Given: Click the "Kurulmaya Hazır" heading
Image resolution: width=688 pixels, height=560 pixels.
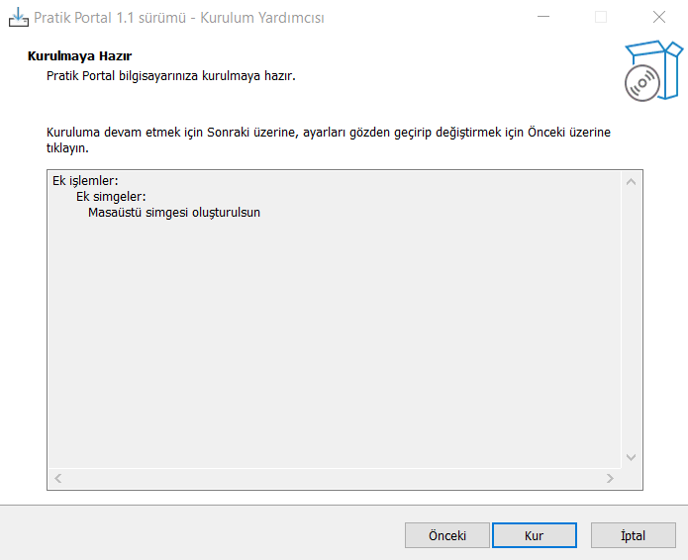Looking at the screenshot, I should click(x=79, y=57).
